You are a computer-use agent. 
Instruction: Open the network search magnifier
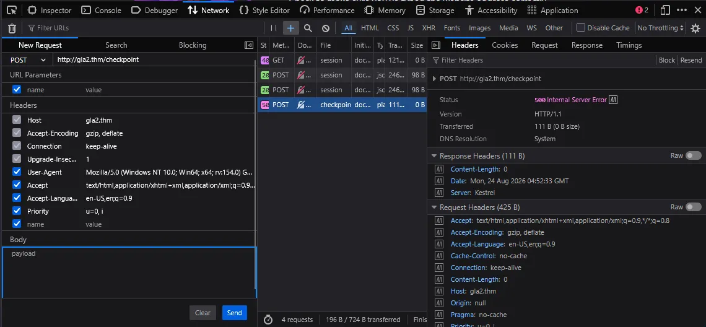(308, 28)
